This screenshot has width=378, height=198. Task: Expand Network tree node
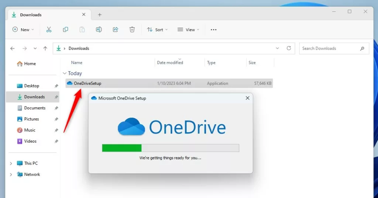[x=11, y=174]
